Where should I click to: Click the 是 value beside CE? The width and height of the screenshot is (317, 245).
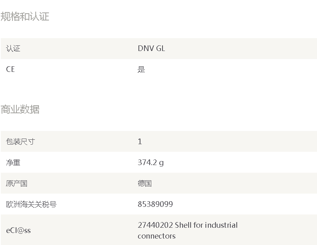click(x=141, y=69)
